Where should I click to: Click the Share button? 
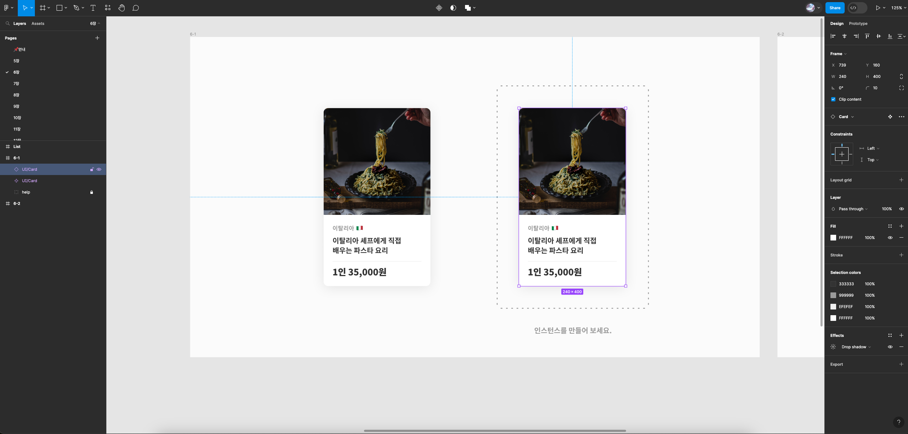pyautogui.click(x=835, y=8)
